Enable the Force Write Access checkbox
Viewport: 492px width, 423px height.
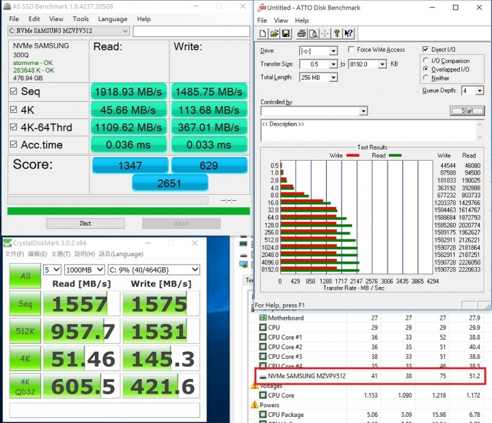coord(351,50)
